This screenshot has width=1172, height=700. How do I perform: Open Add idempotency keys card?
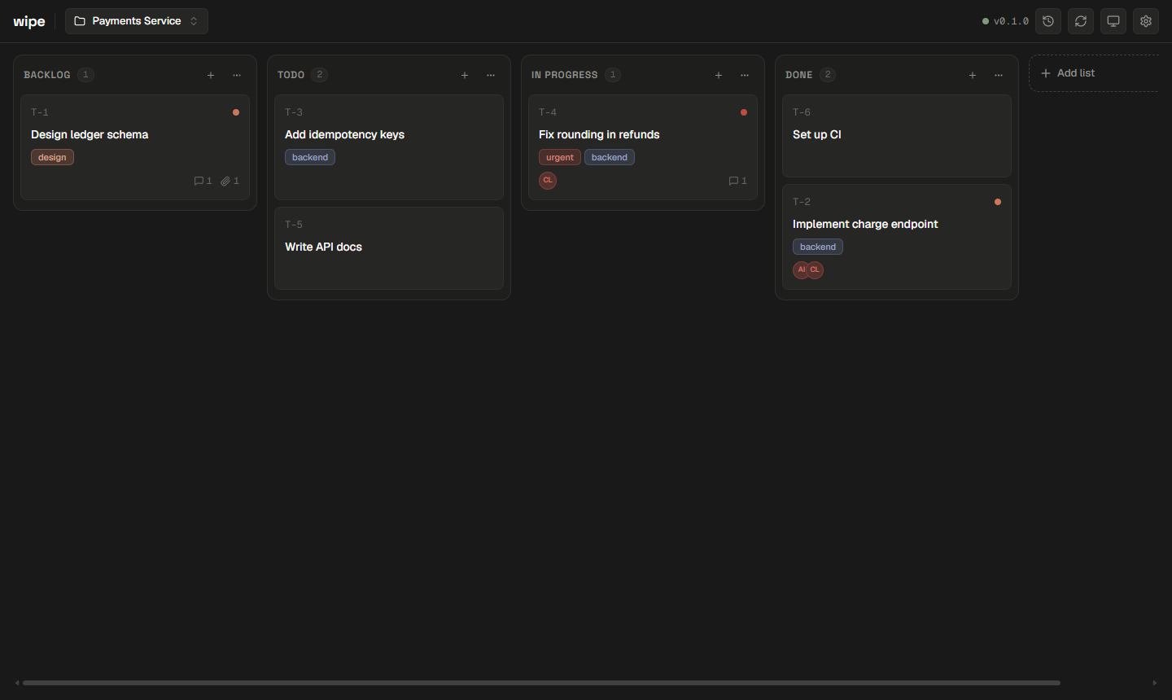[x=389, y=147]
